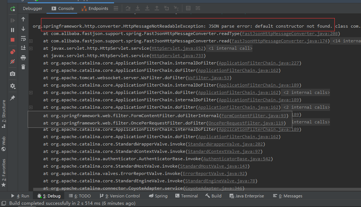
Task: Take thread dump camera icon
Action: [x=13, y=74]
